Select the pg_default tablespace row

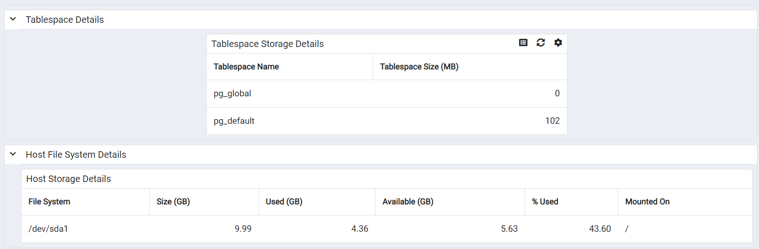387,121
